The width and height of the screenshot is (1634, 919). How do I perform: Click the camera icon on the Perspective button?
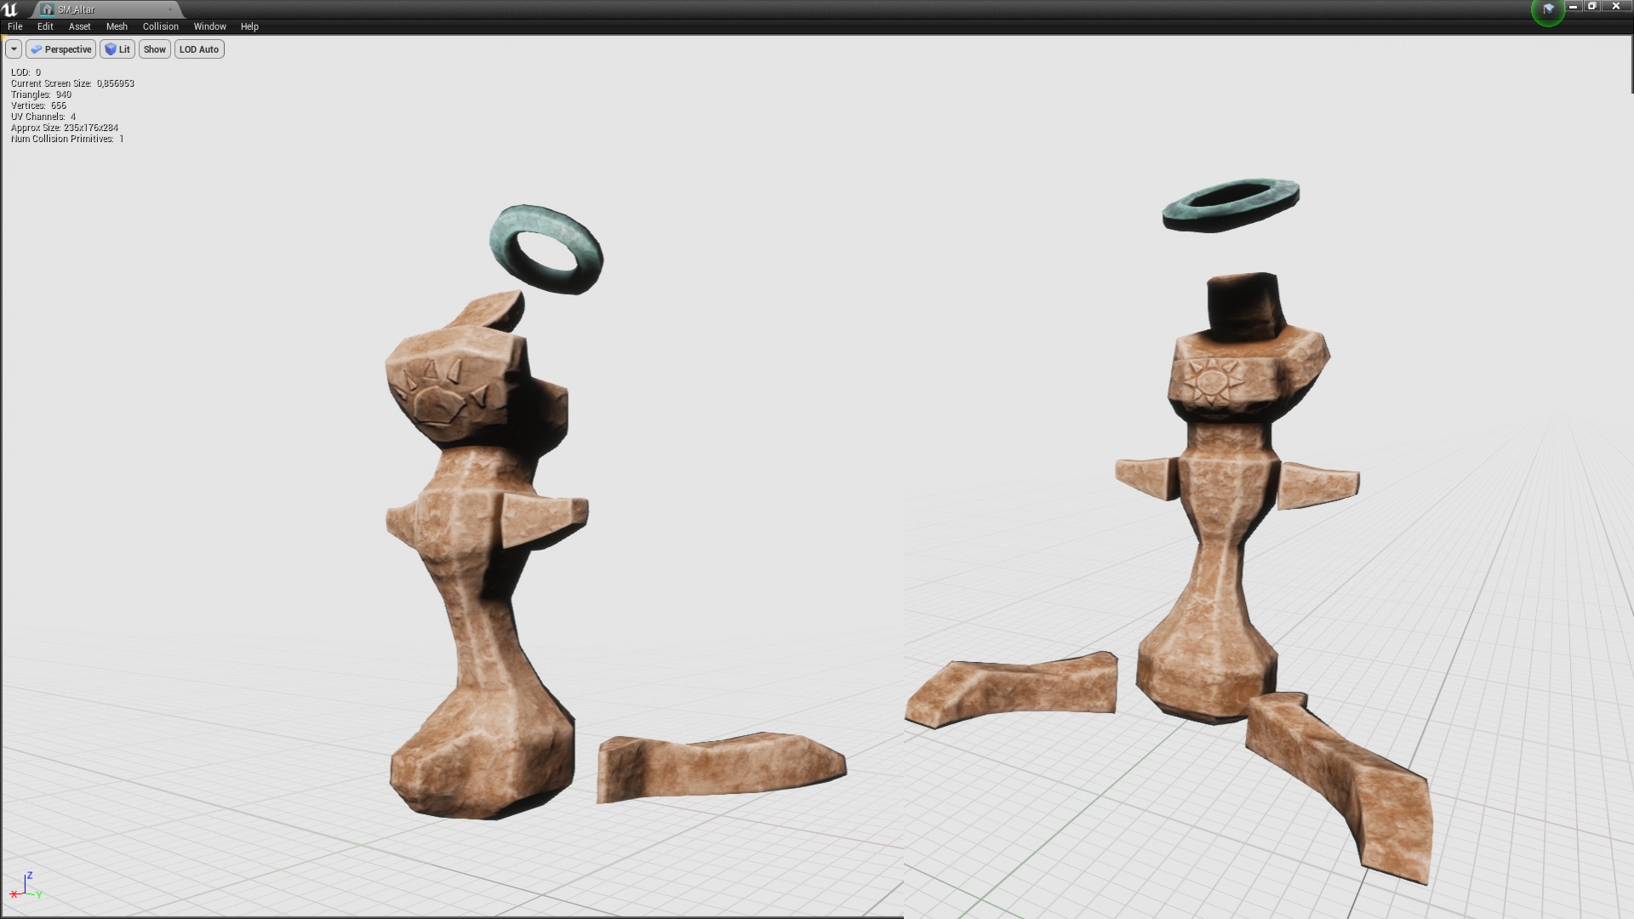[x=37, y=49]
